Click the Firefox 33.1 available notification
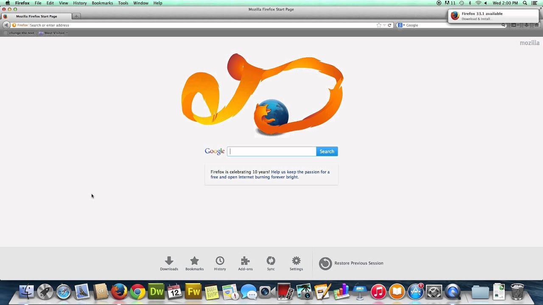This screenshot has width=543, height=305. pyautogui.click(x=493, y=16)
